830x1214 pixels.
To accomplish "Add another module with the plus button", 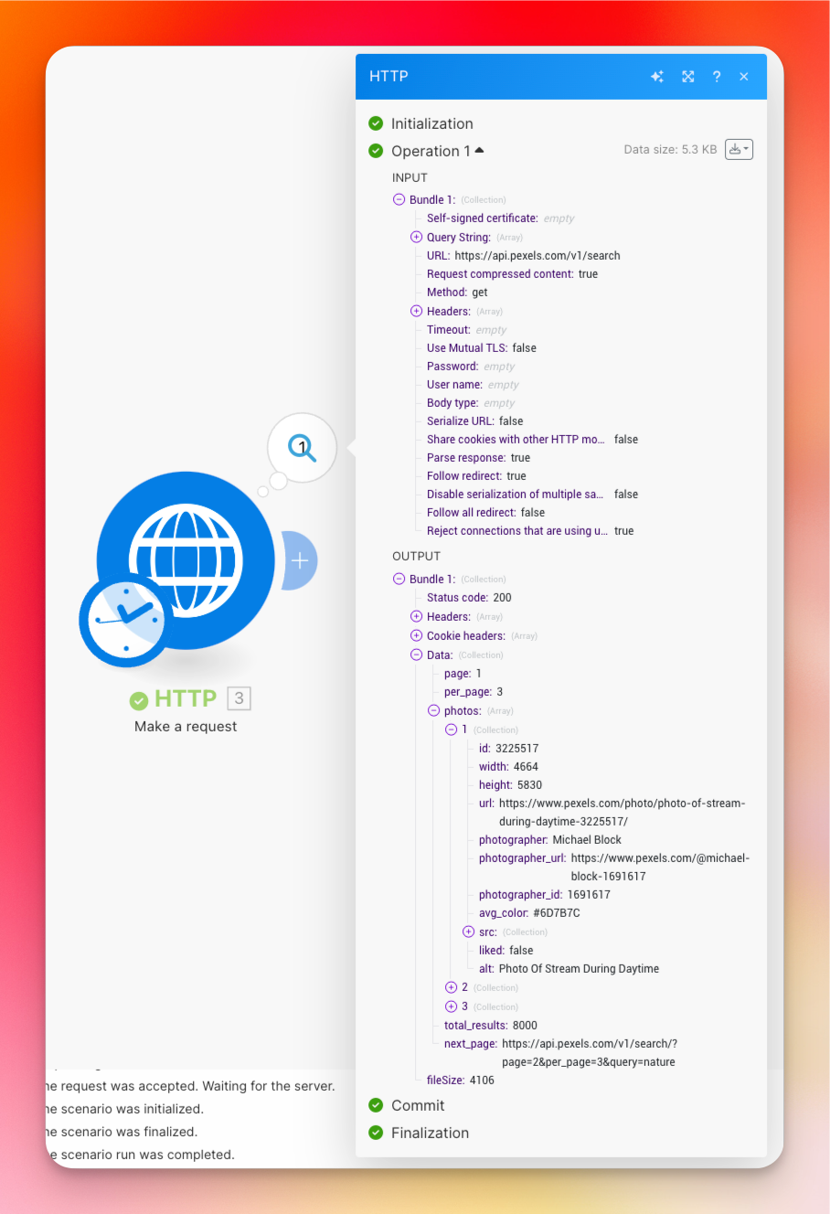I will [x=300, y=560].
